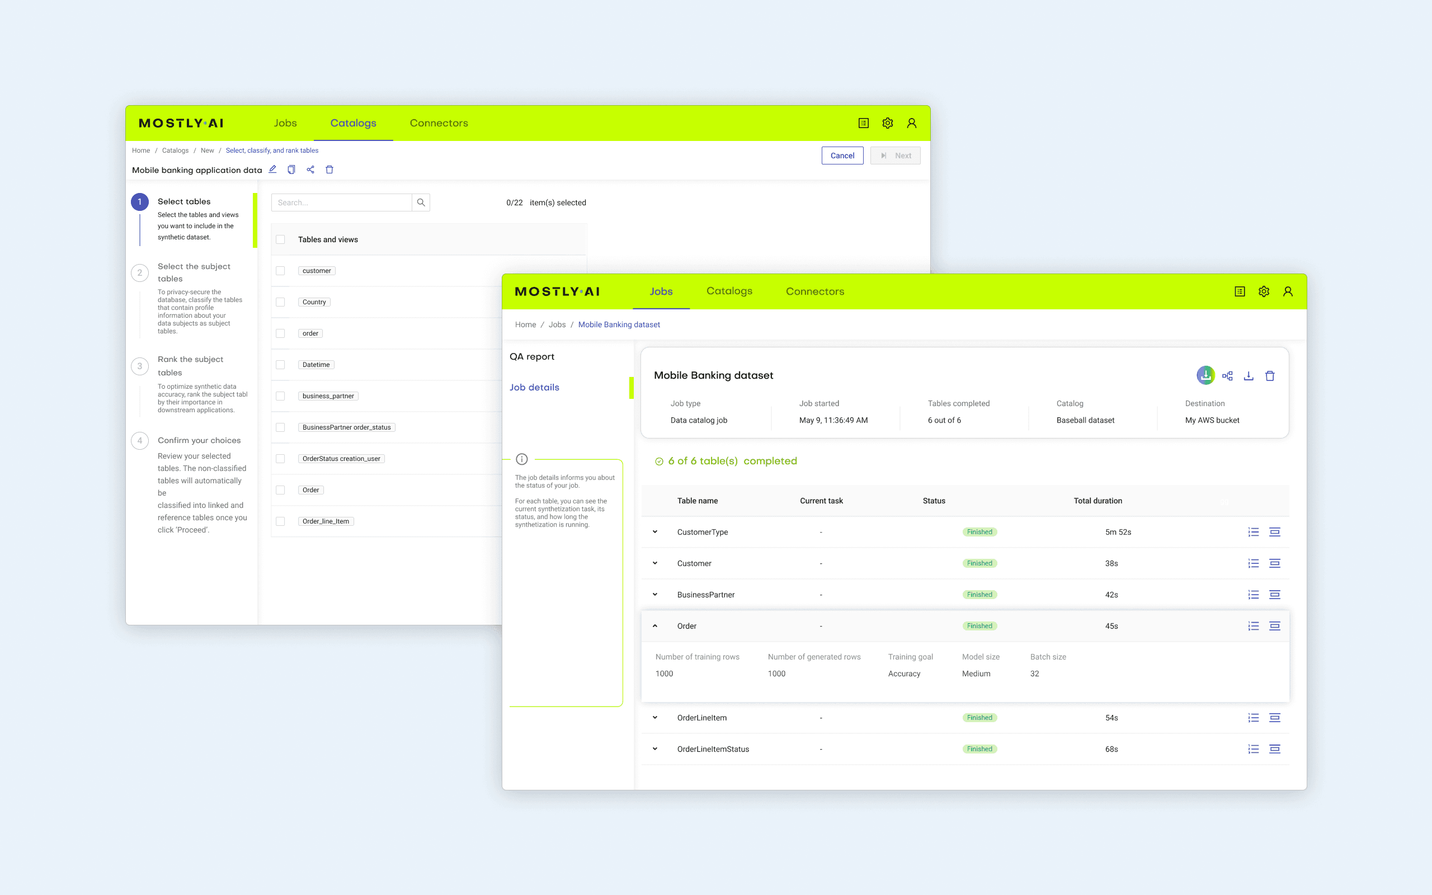The width and height of the screenshot is (1432, 895).
Task: Check the customer table checkbox
Action: click(x=280, y=271)
